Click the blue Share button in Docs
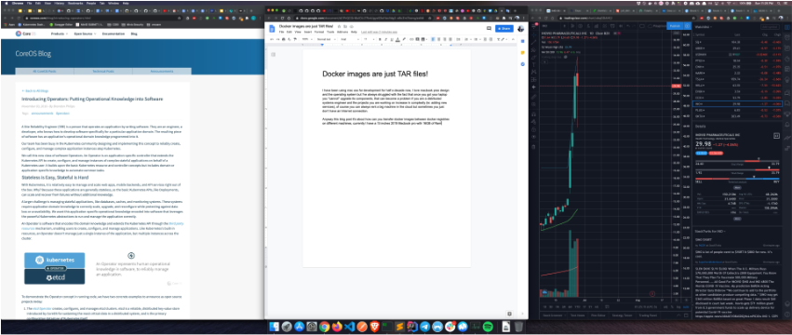 [x=504, y=28]
